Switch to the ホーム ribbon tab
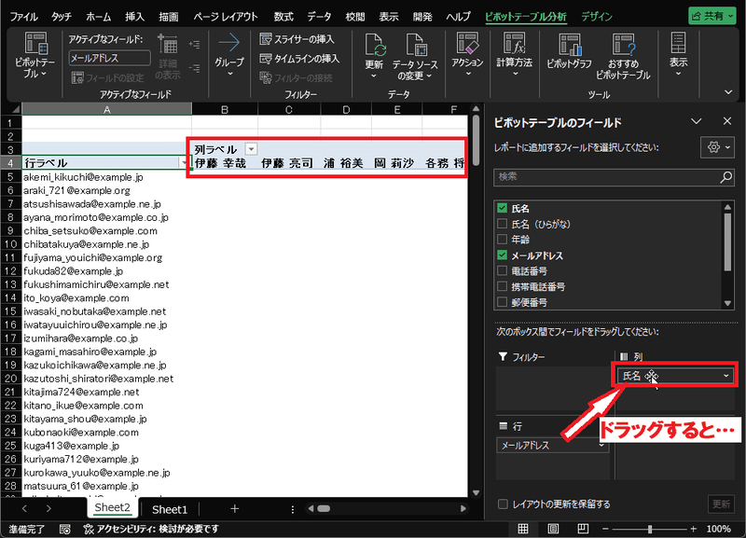Image resolution: width=746 pixels, height=538 pixels. point(99,17)
